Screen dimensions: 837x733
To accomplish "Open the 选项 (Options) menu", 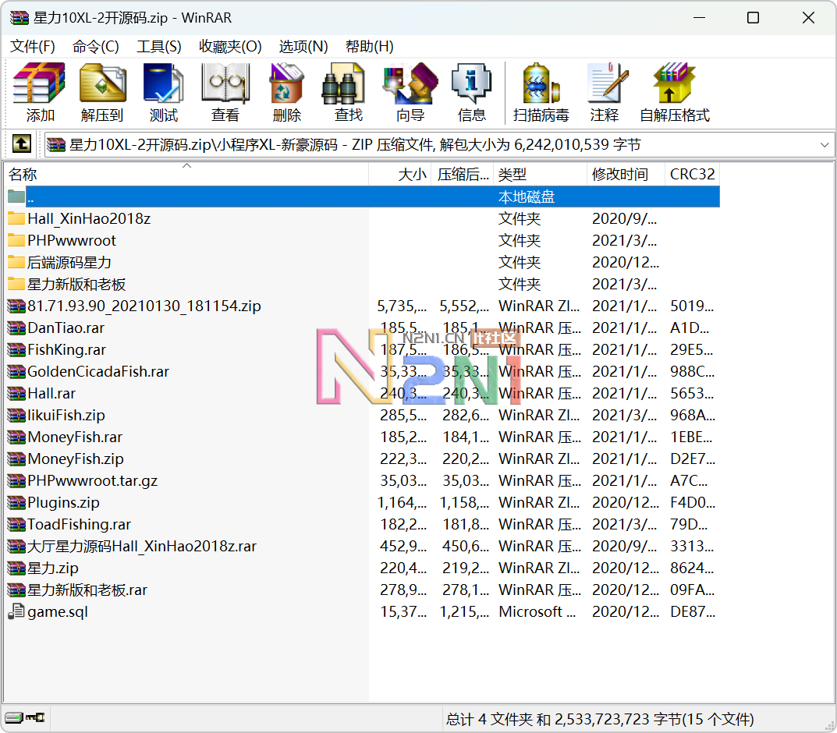I will point(303,46).
